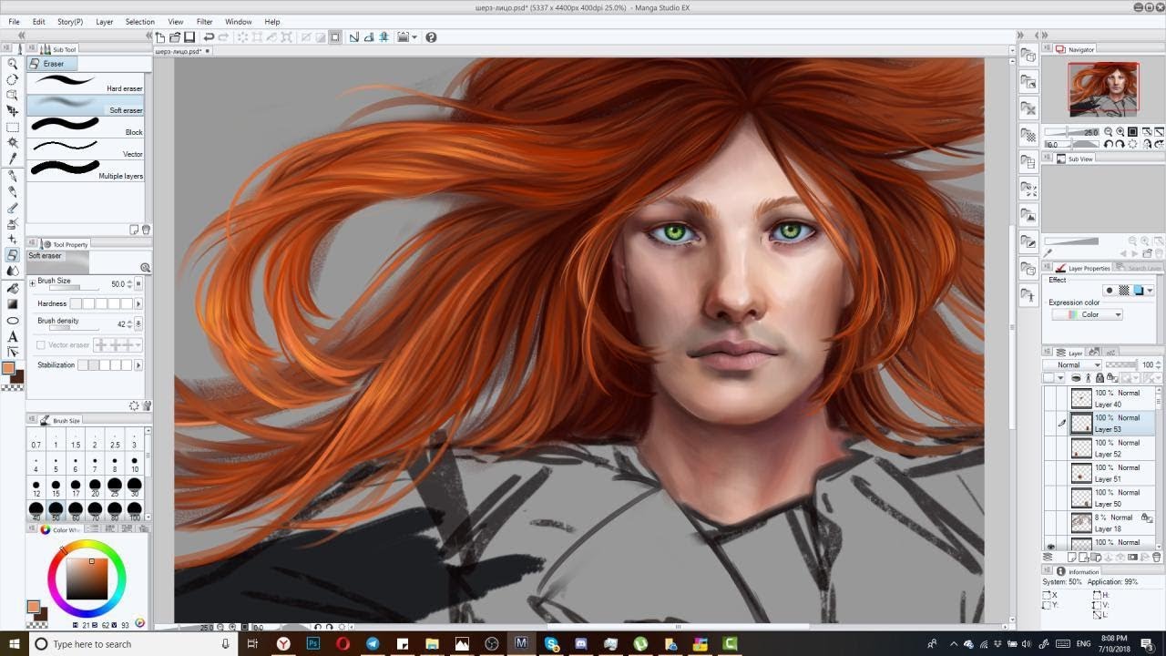Click the Task View taskbar icon
The height and width of the screenshot is (656, 1166).
point(253,643)
